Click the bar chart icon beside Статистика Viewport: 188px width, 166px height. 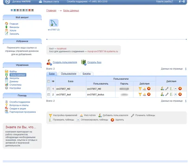click(x=6, y=84)
